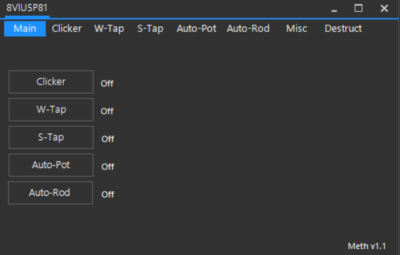Image resolution: width=400 pixels, height=255 pixels.
Task: Select the W-Tap tab
Action: click(109, 29)
